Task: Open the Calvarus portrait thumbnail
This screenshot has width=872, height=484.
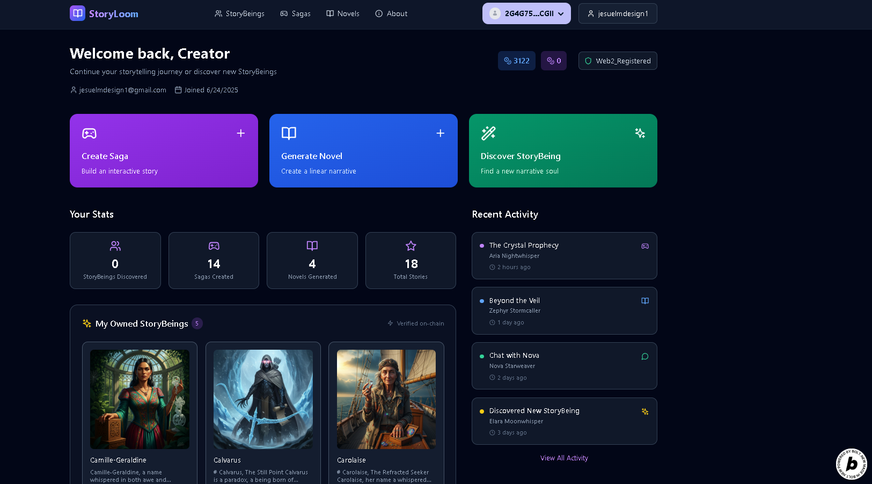Action: pyautogui.click(x=263, y=399)
